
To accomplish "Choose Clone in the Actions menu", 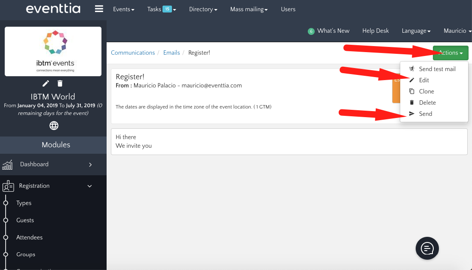I will [x=426, y=91].
